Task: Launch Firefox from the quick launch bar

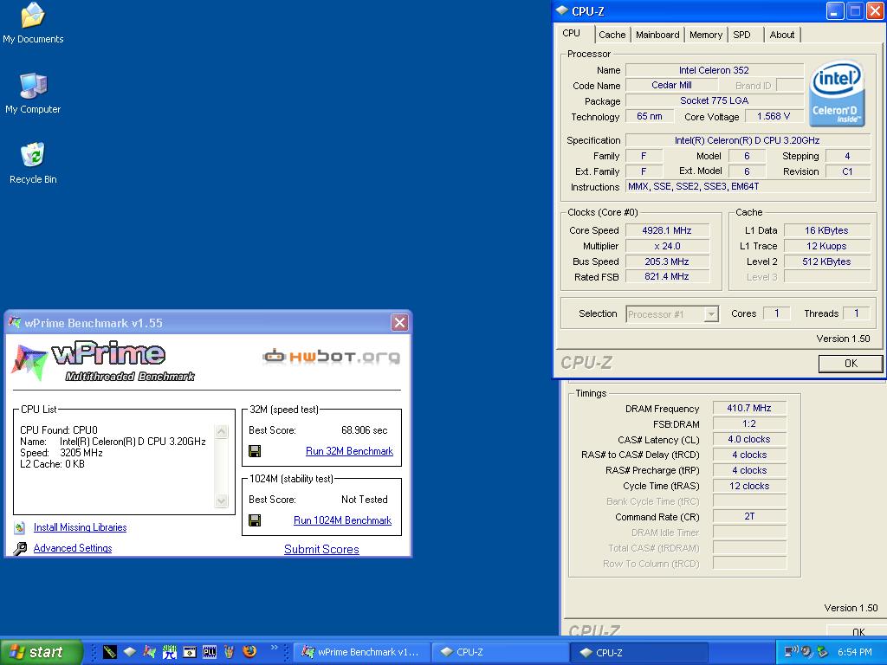Action: point(249,652)
